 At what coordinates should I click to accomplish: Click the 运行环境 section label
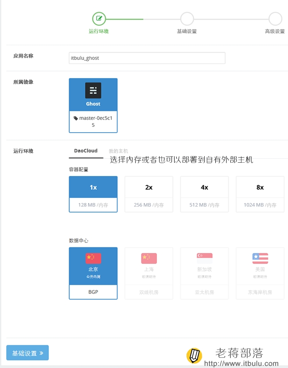pos(23,151)
